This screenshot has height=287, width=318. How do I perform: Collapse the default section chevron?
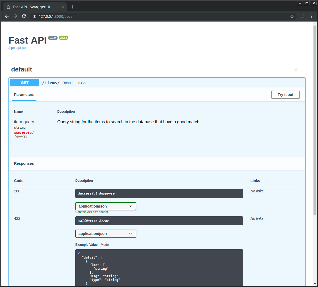[x=296, y=70]
